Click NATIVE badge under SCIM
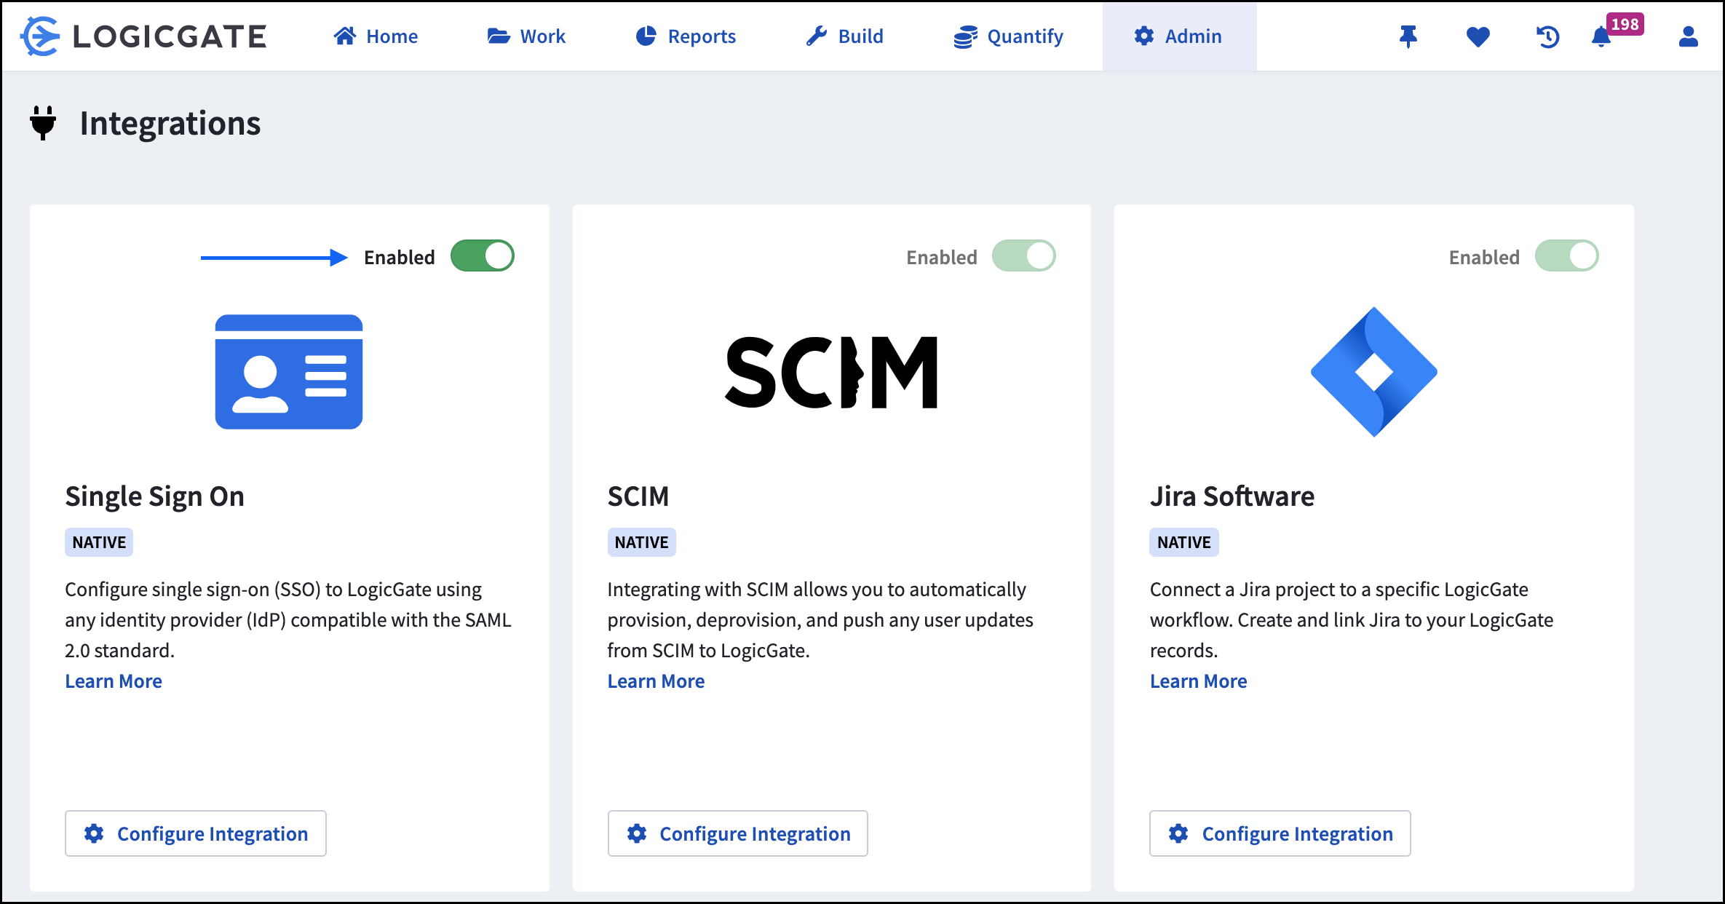The height and width of the screenshot is (904, 1725). 641,542
